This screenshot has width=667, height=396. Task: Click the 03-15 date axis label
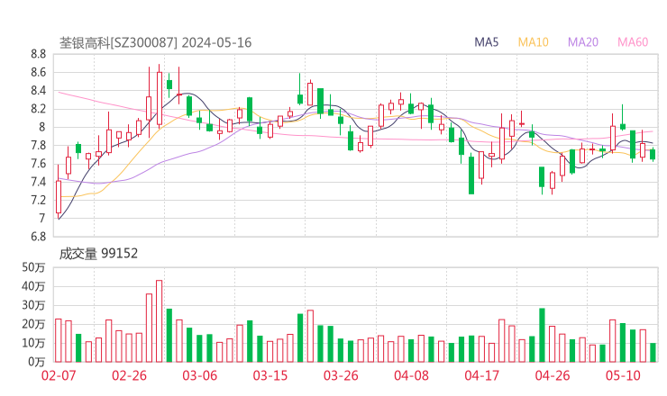coord(270,375)
